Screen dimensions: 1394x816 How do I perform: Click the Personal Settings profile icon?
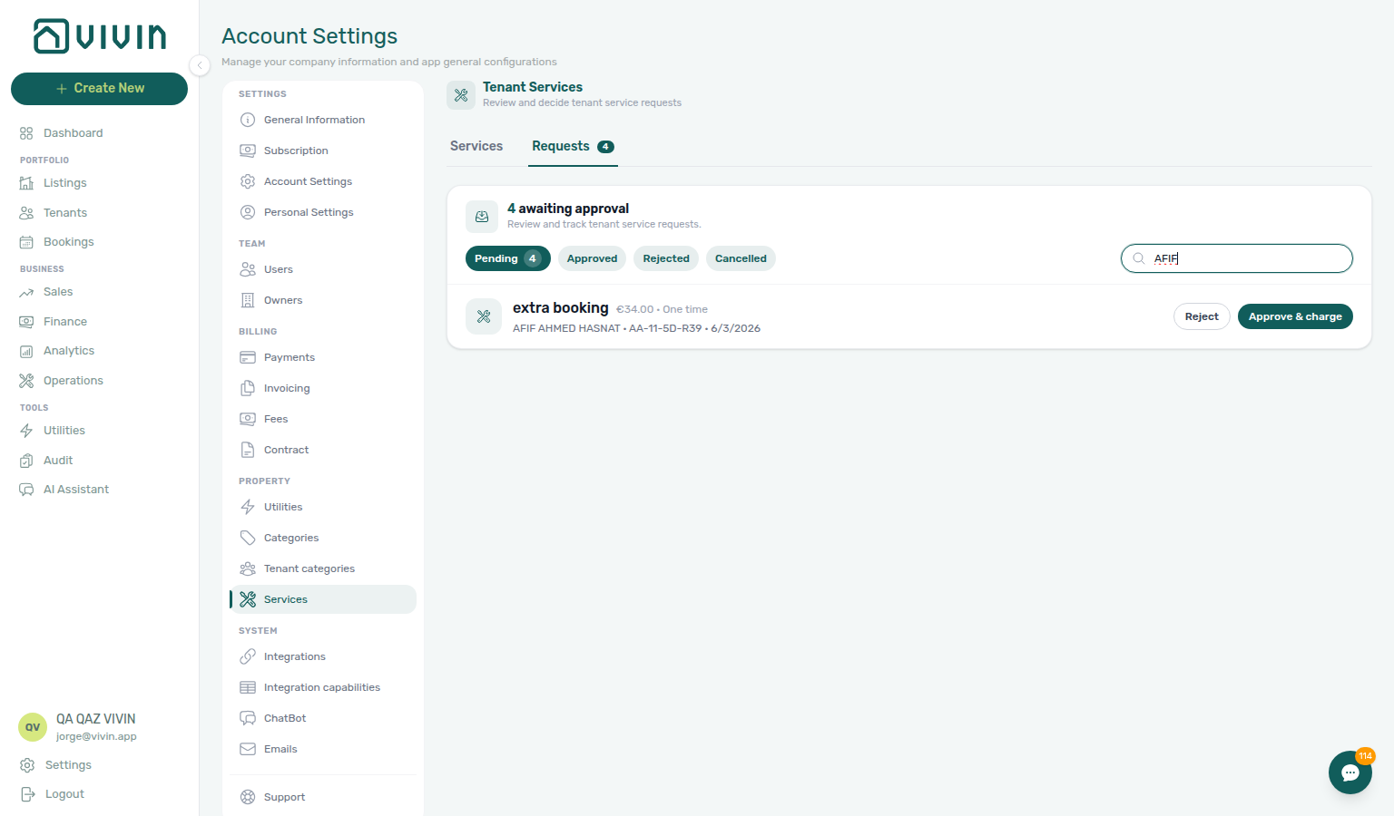tap(248, 212)
